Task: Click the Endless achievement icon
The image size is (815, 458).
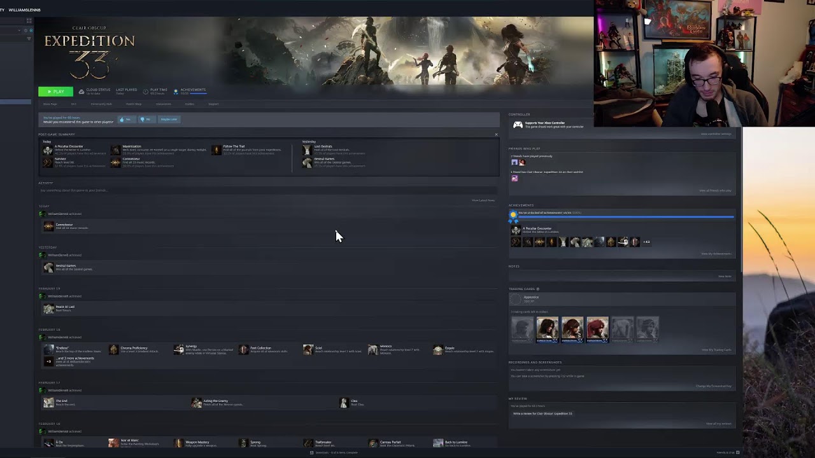Action: point(48,350)
